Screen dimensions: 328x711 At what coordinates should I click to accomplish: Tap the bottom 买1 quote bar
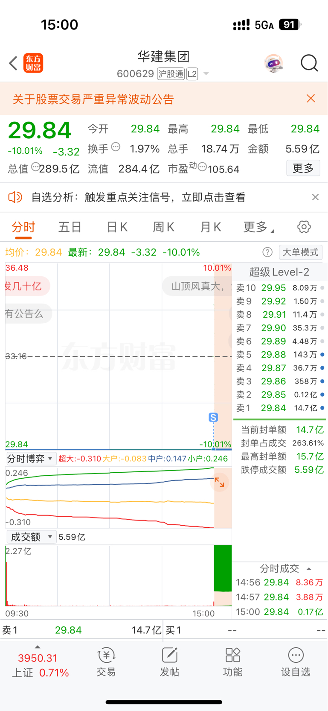coord(246,630)
